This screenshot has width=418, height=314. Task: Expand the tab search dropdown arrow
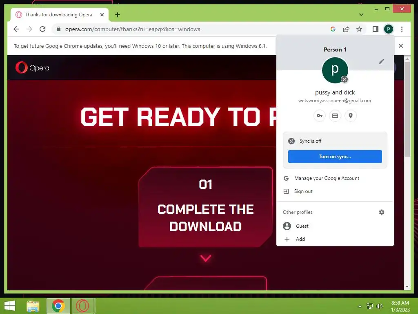coord(361,15)
